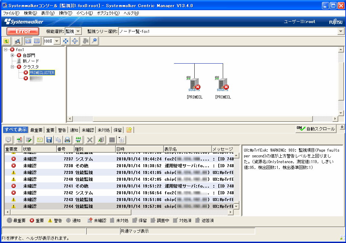Click the new custom tab icon
The image size is (346, 243).
(x=129, y=130)
